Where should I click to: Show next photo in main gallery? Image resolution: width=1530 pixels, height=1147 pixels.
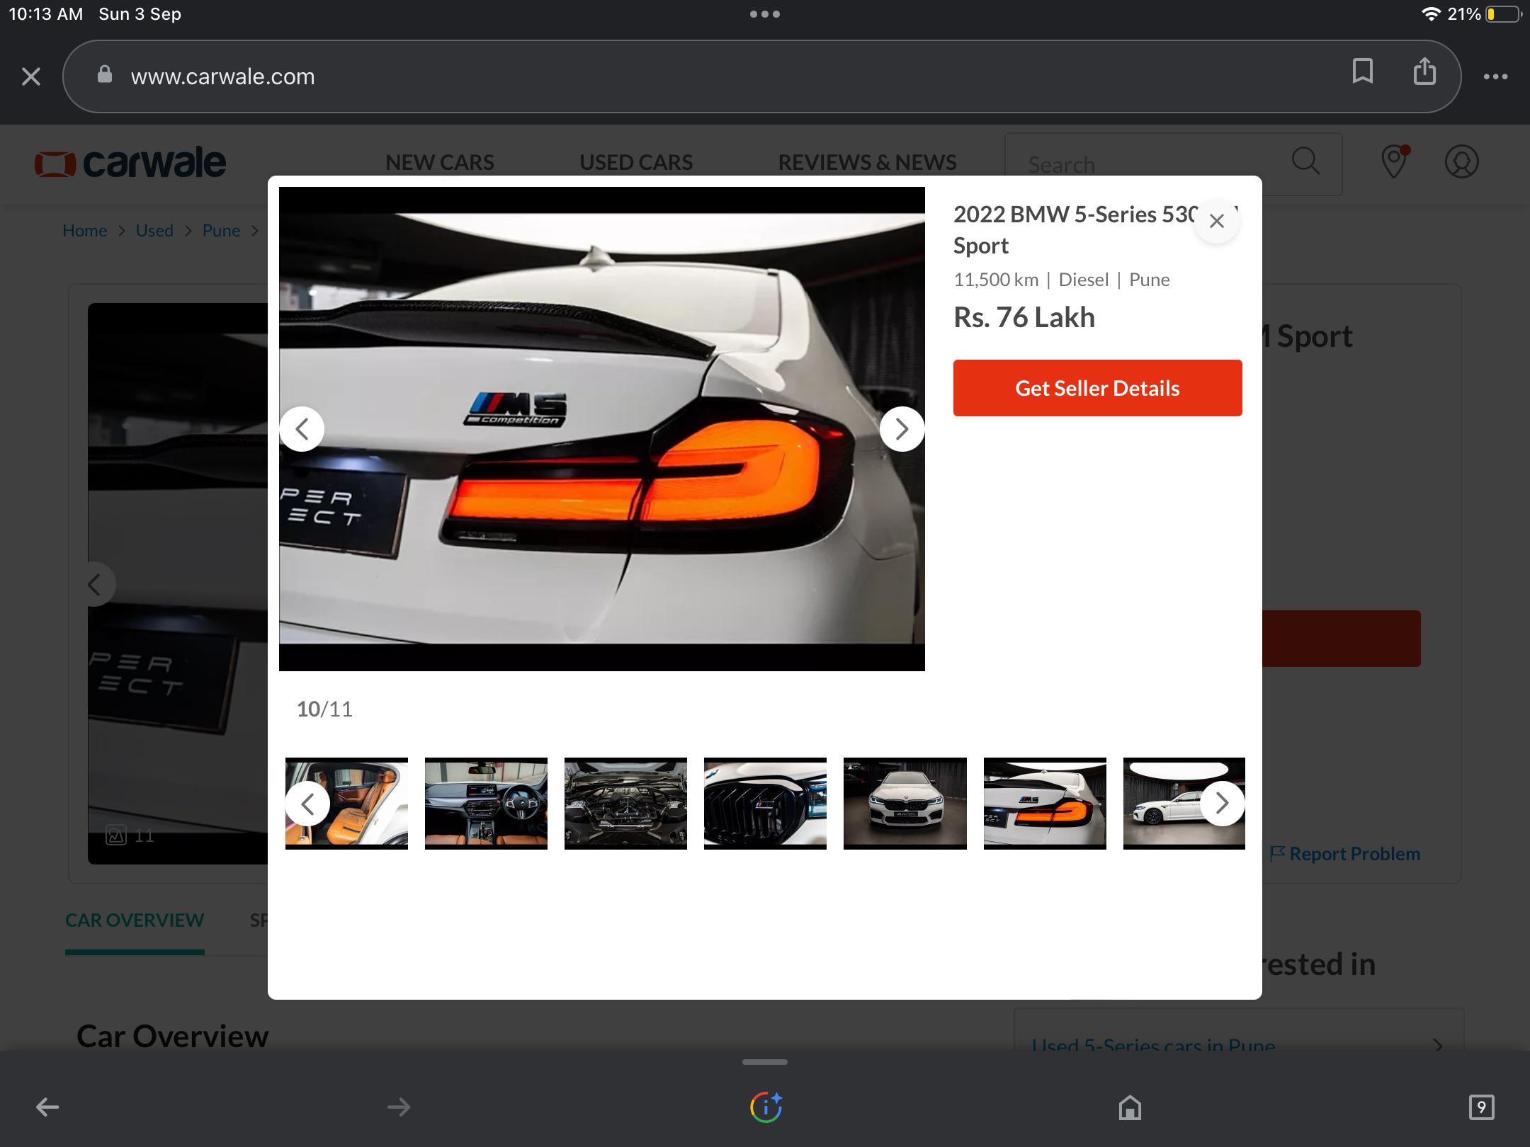click(901, 428)
